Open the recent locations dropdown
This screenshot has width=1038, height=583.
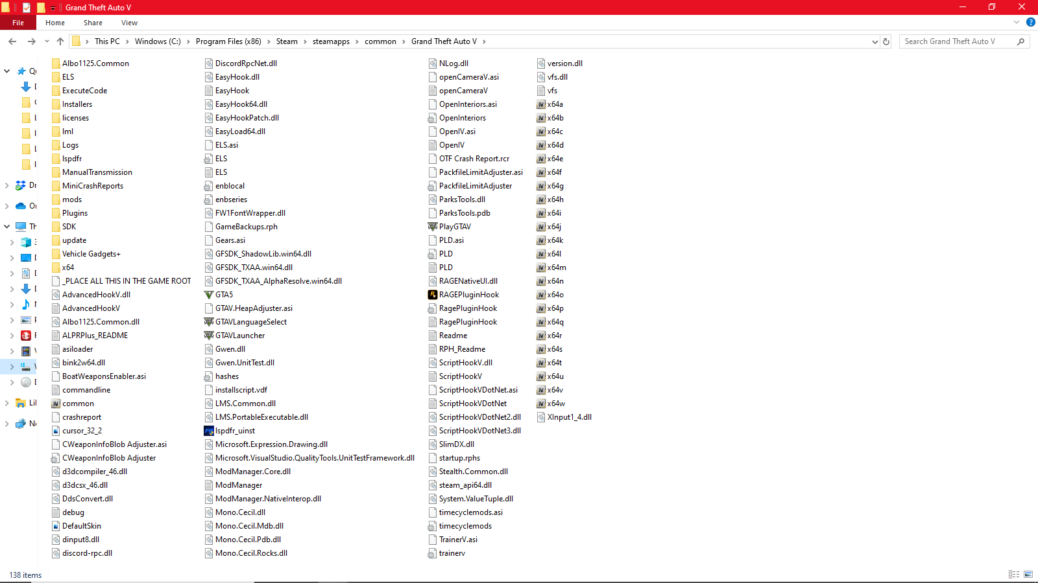pos(47,41)
